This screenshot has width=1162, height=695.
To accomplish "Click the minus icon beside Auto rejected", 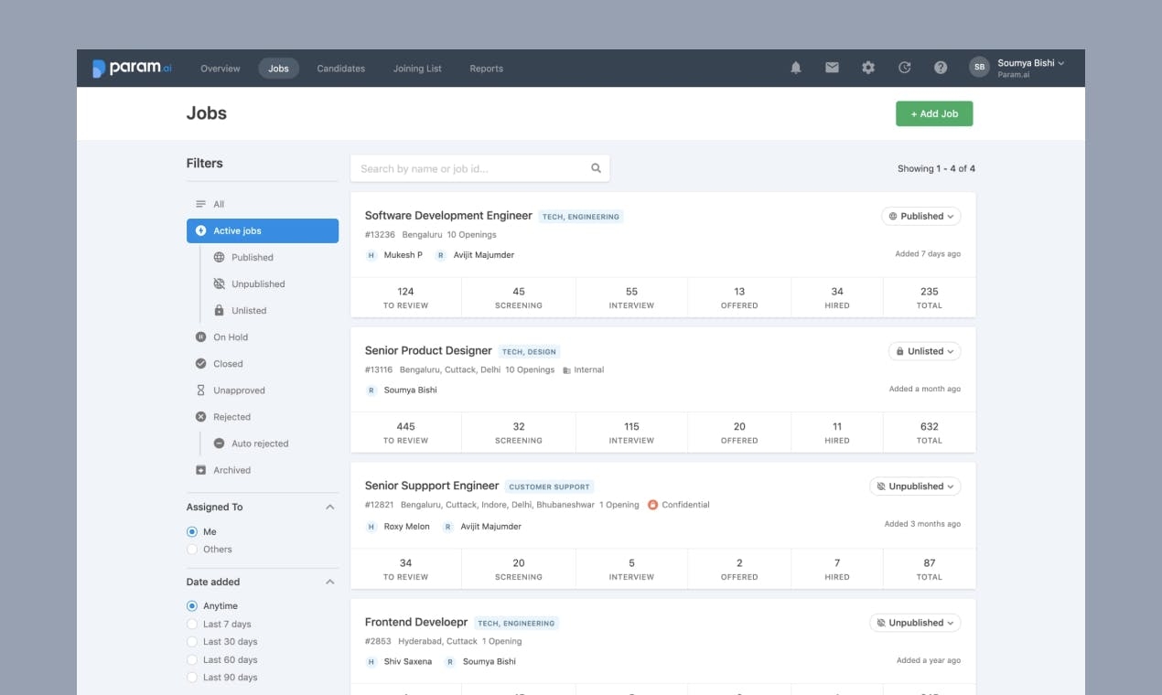I will (219, 444).
